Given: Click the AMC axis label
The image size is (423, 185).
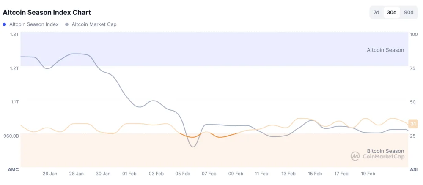Looking at the screenshot, I should click(14, 169).
